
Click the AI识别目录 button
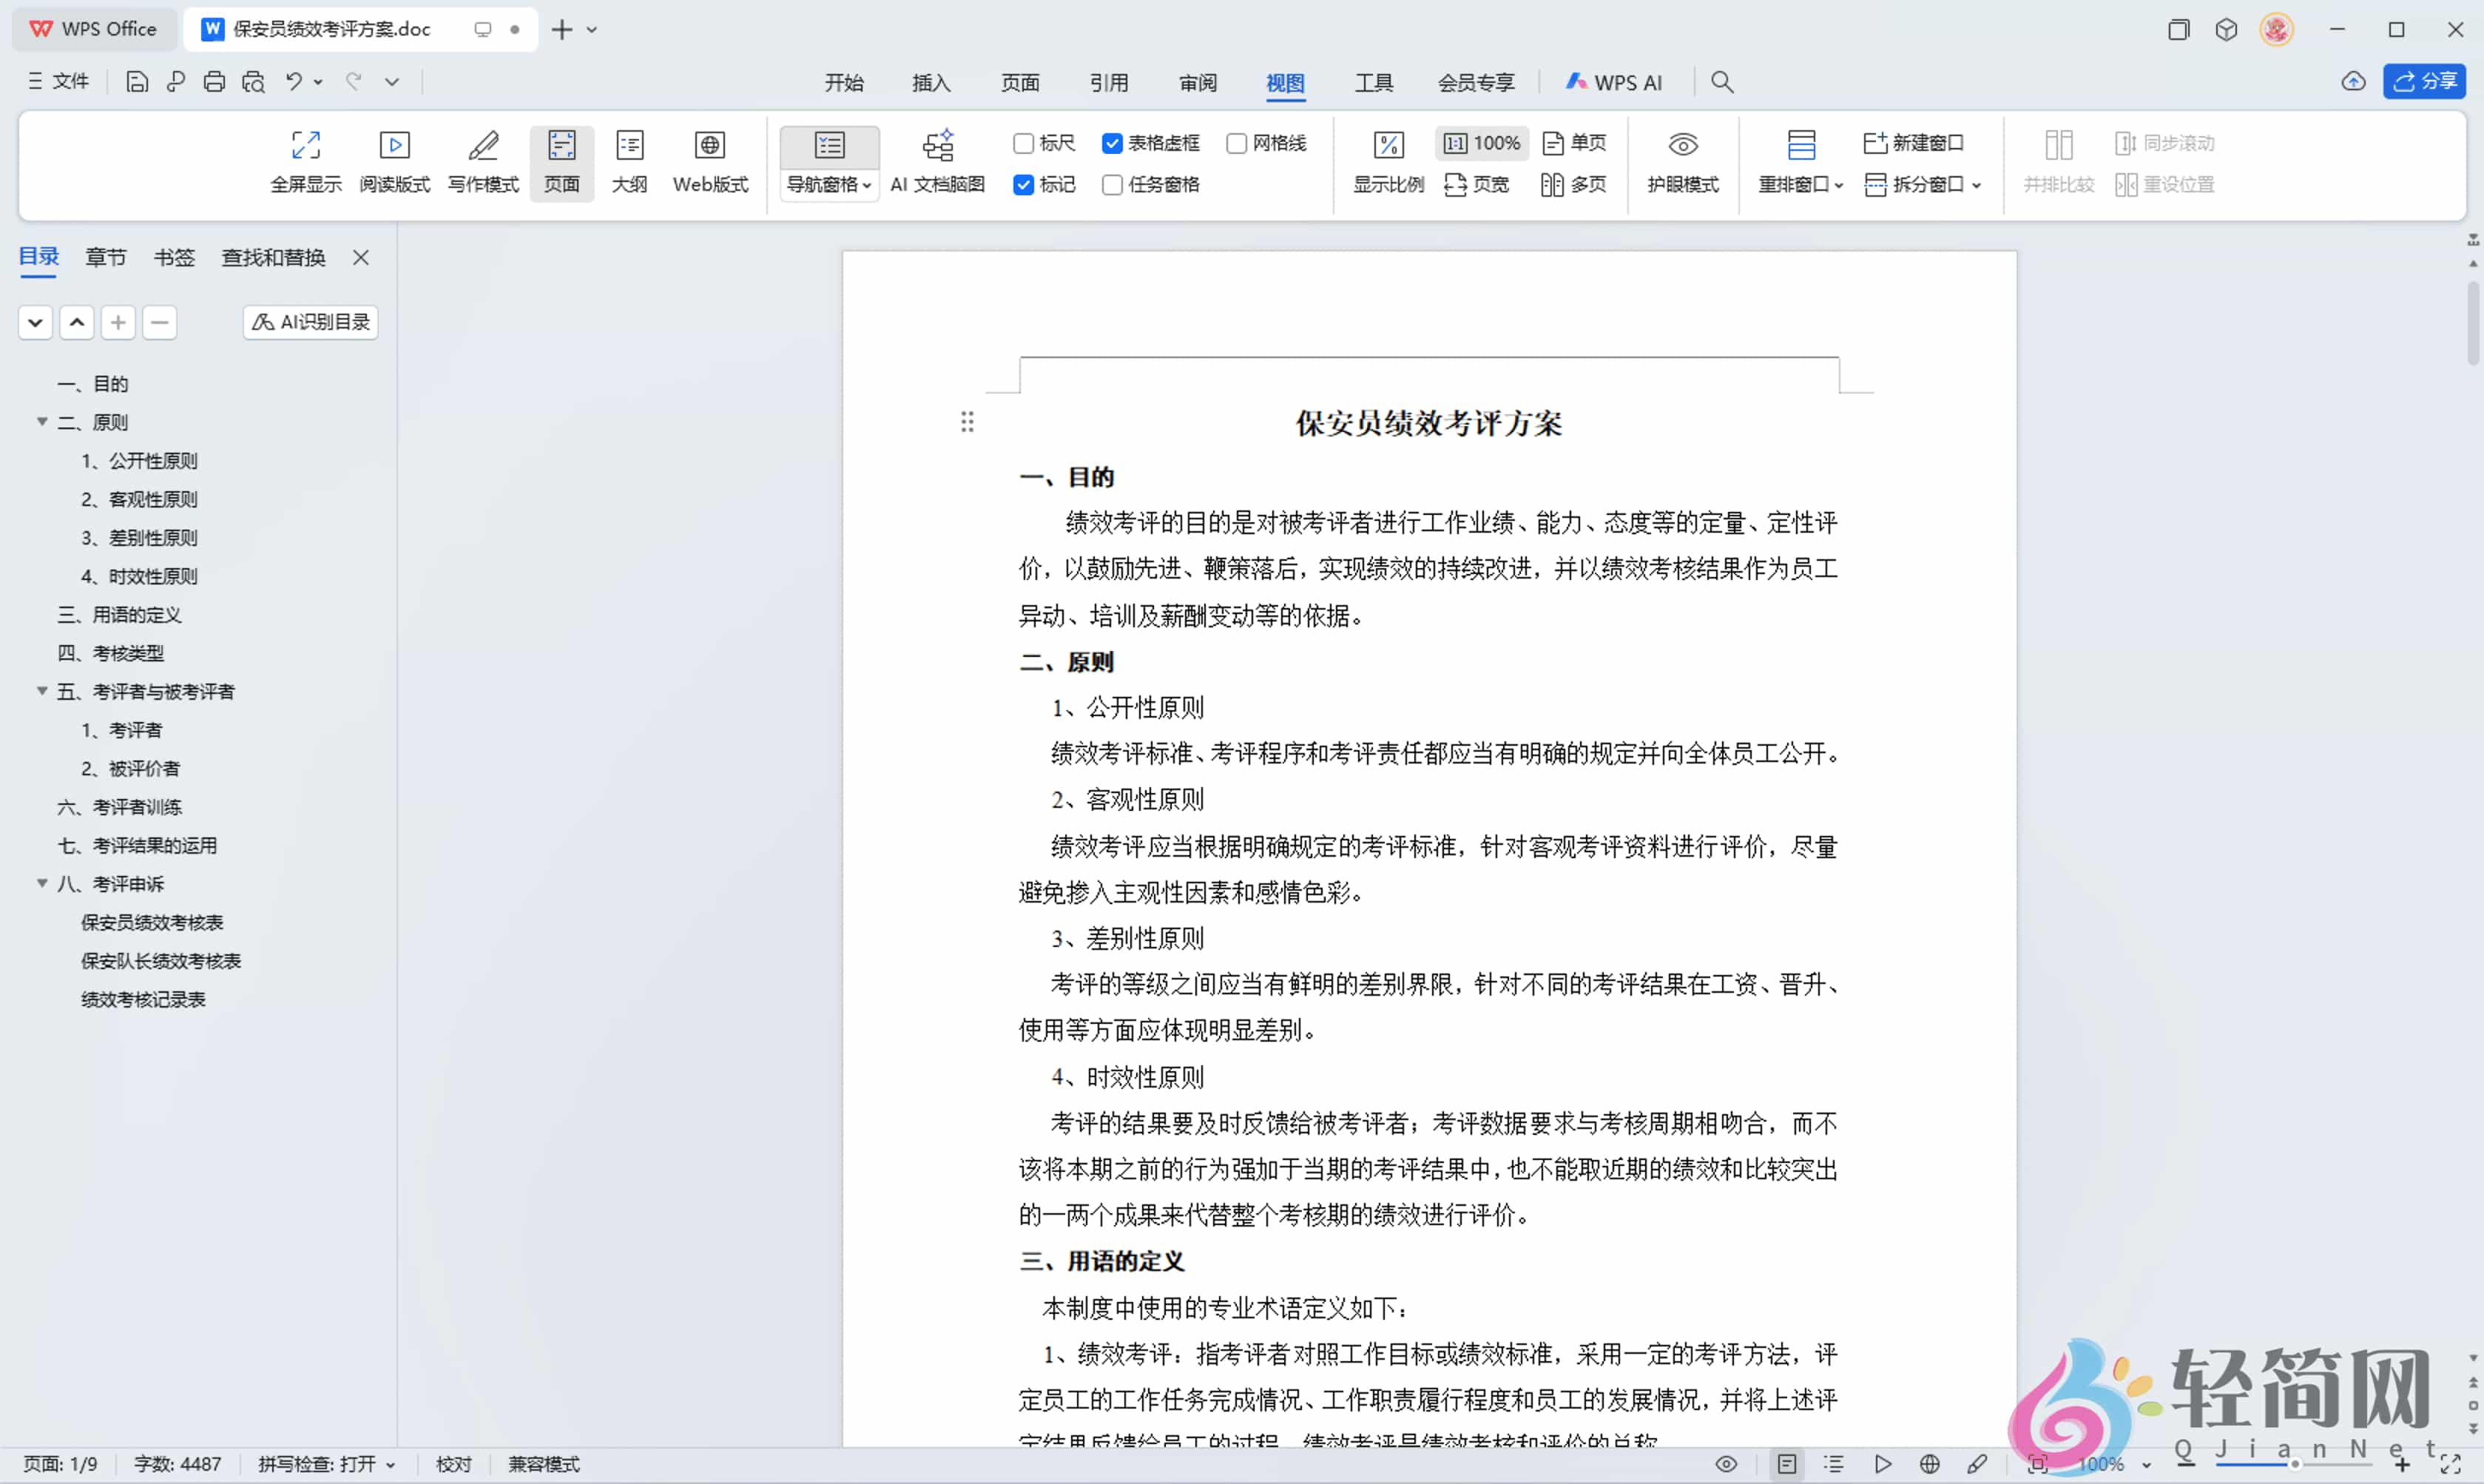tap(310, 322)
